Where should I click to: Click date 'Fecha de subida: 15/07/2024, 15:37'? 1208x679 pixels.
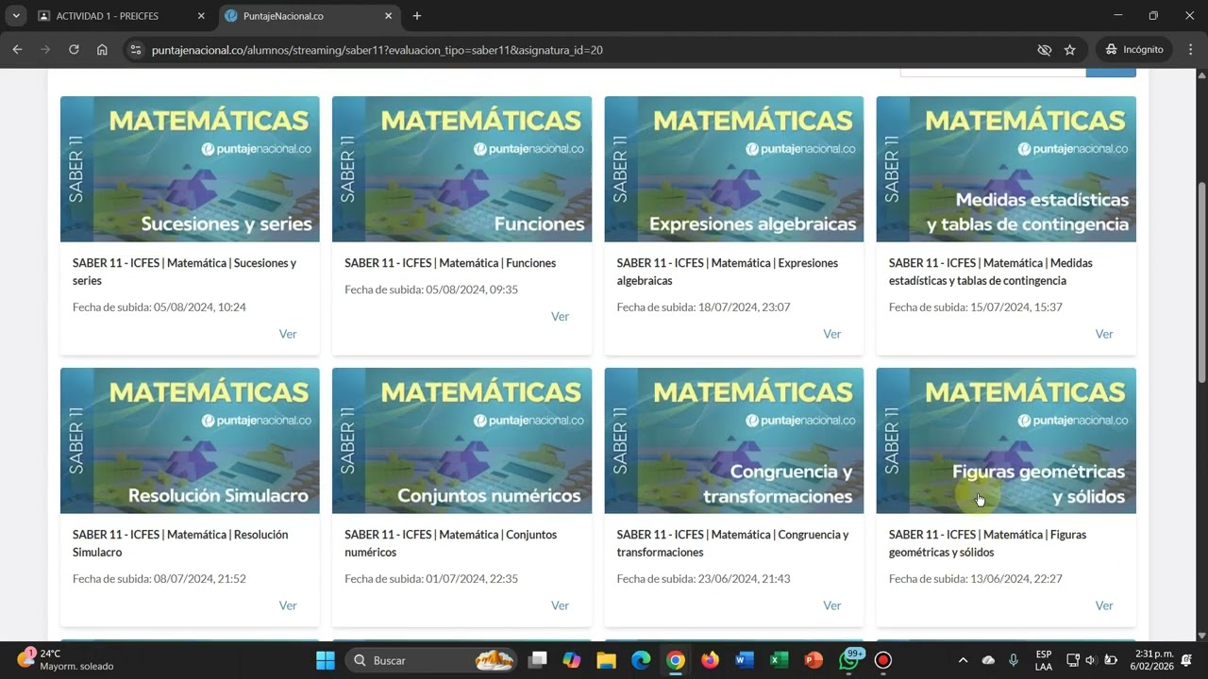coord(976,307)
